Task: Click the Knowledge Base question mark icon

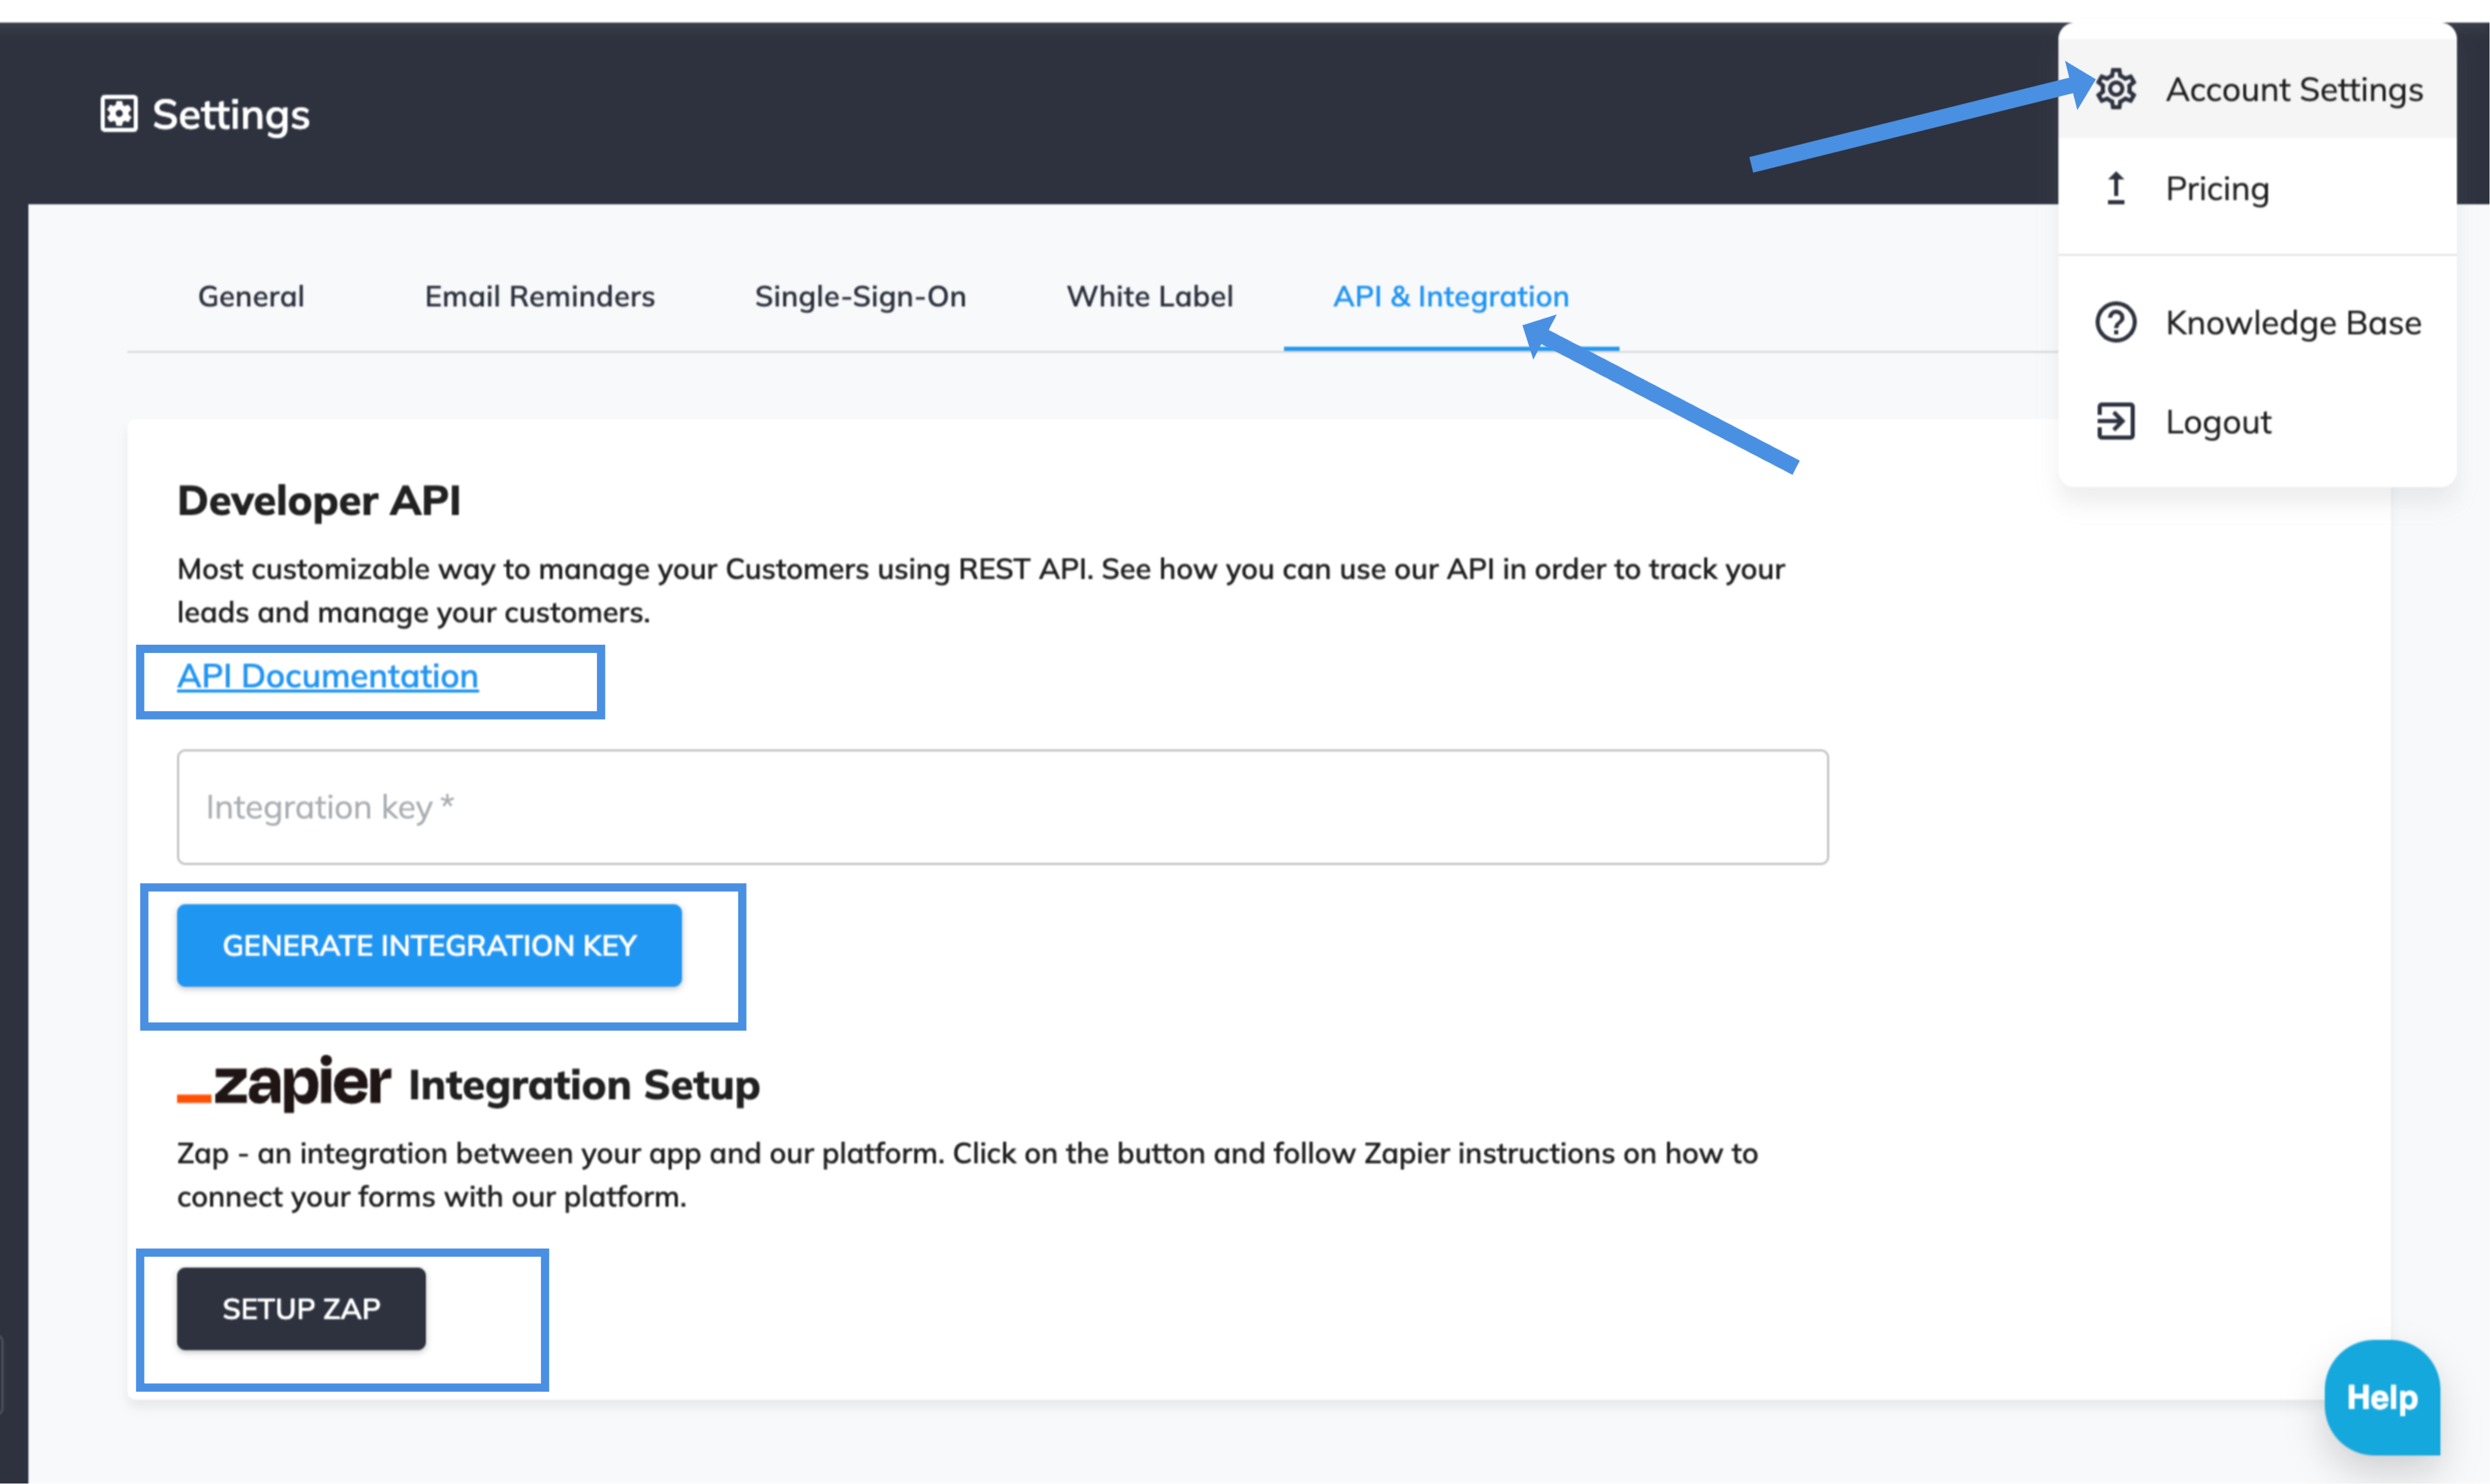Action: click(x=2115, y=322)
